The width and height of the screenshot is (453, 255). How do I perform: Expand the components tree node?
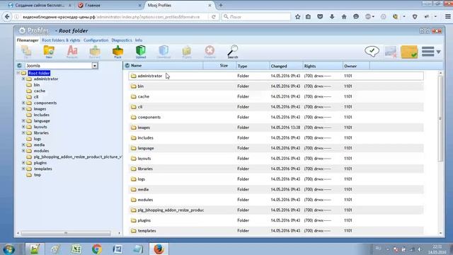coord(23,103)
